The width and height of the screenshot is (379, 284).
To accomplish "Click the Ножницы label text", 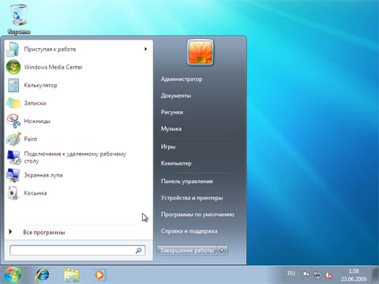I will (x=37, y=121).
